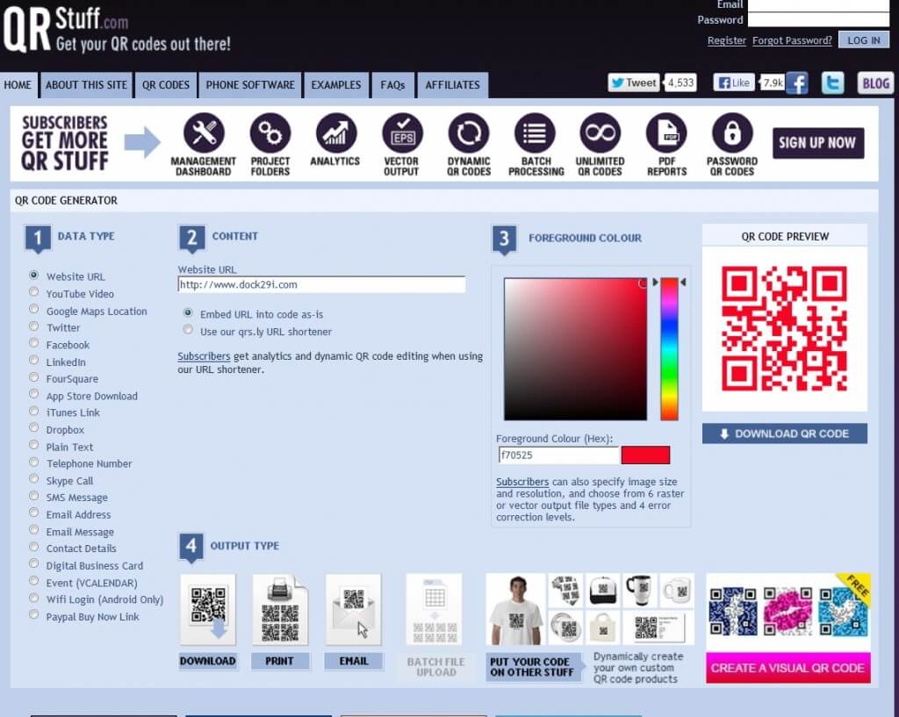Switch to the QR Codes tab

(166, 85)
